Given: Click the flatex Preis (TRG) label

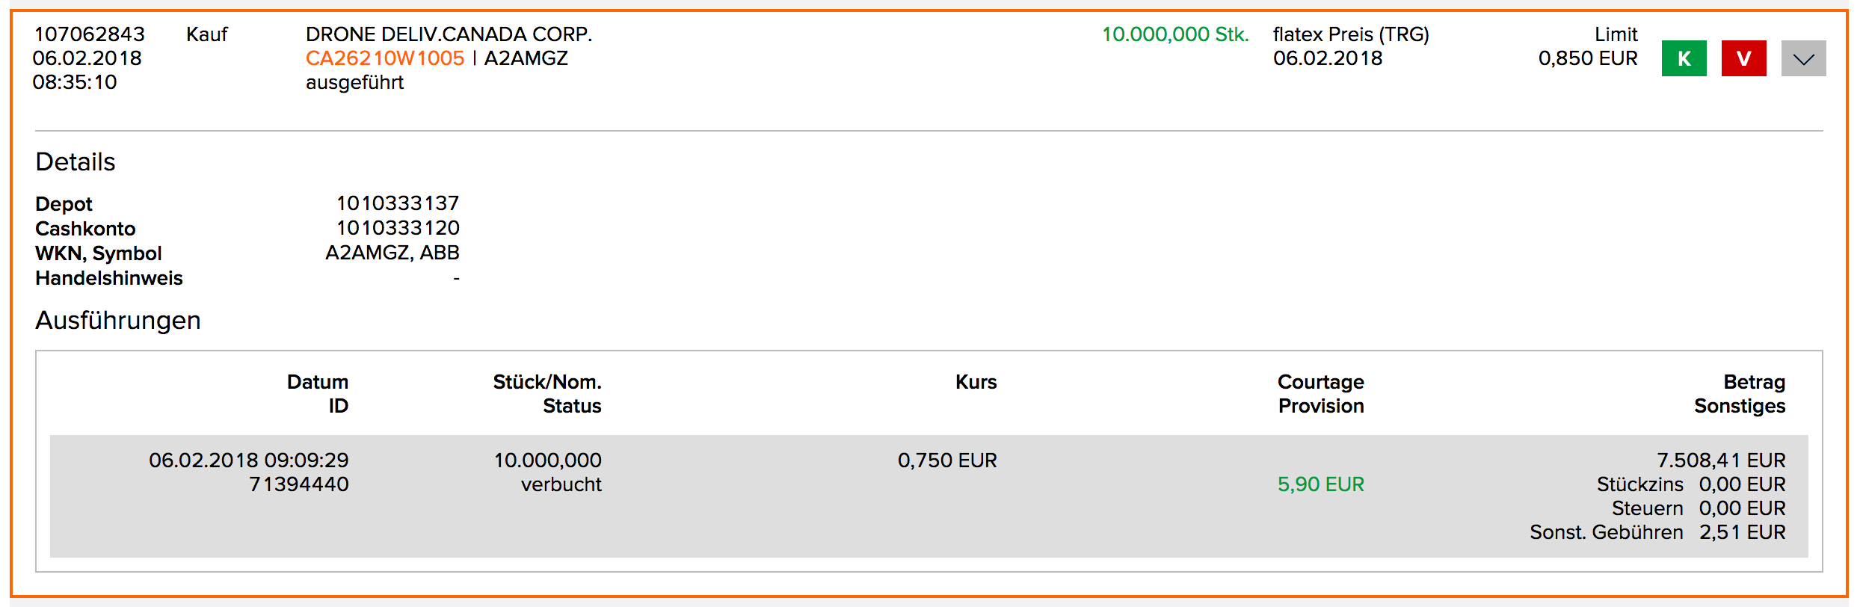Looking at the screenshot, I should pos(1351,34).
